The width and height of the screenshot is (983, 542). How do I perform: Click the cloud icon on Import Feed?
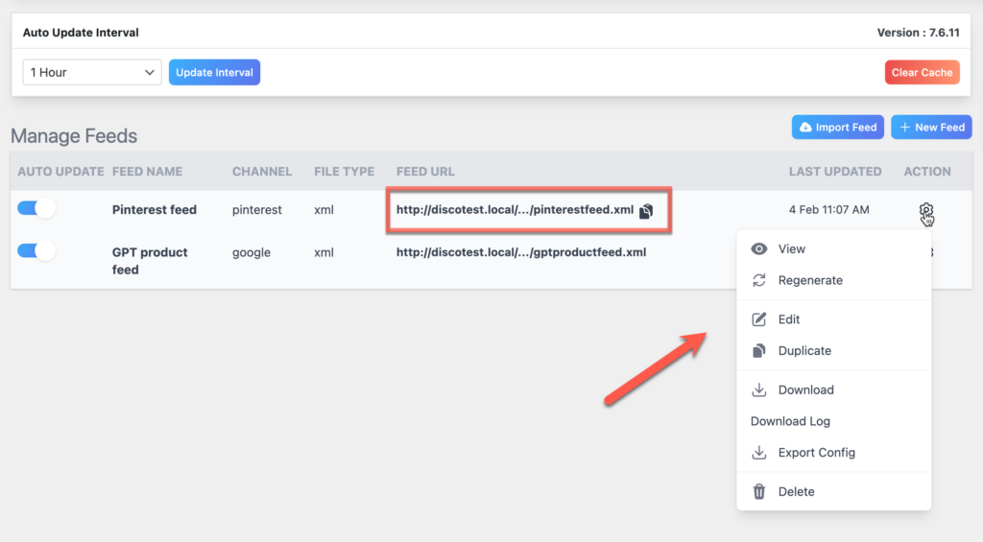click(805, 128)
